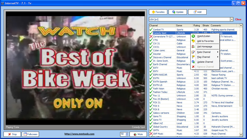Click the channel list scrollbar thumb
Image resolution: width=247 pixels, height=139 pixels.
coord(241,90)
